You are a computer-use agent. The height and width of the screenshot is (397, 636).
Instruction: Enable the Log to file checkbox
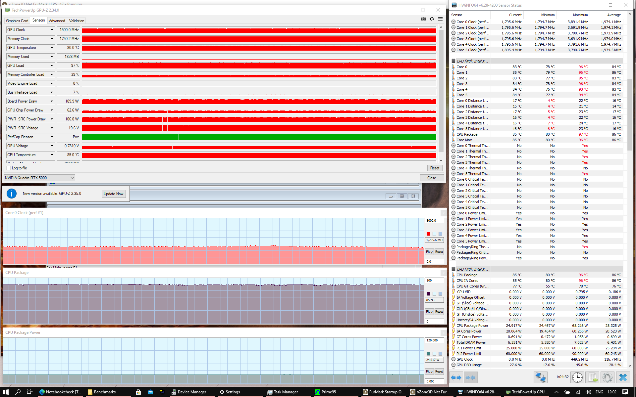(9, 168)
